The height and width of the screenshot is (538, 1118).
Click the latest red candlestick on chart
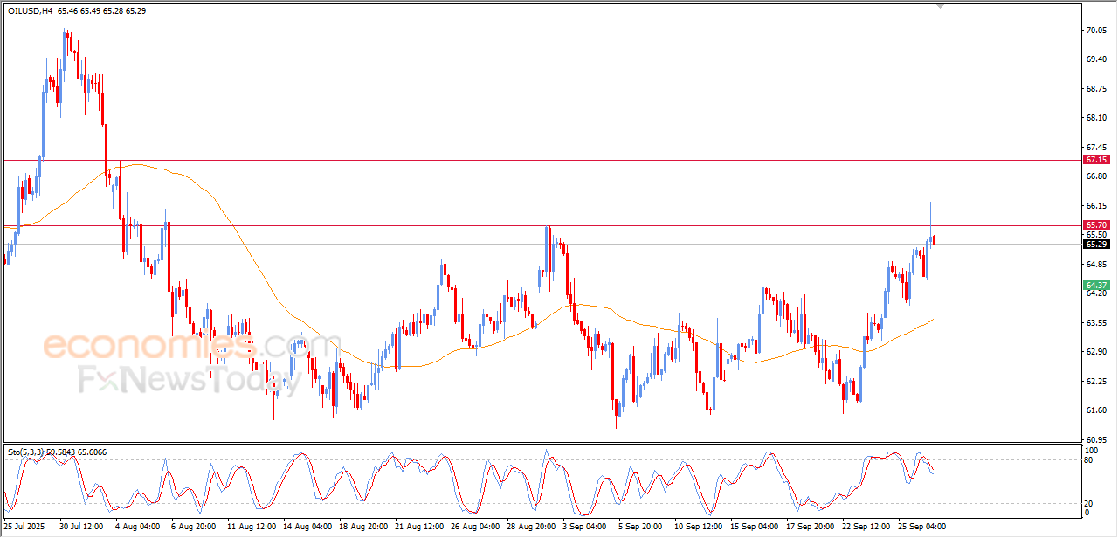[x=935, y=240]
